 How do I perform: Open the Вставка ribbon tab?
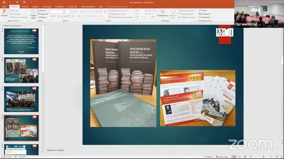tap(25, 7)
